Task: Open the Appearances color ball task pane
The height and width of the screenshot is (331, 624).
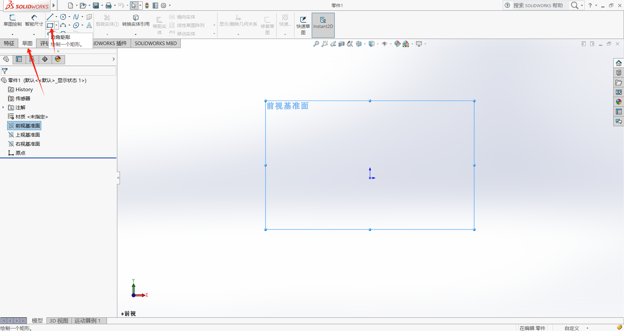Action: point(618,102)
